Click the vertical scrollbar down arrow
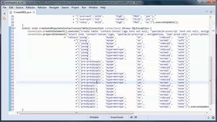The height and width of the screenshot is (122, 217). 211,109
